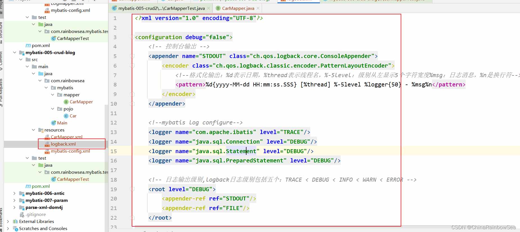Click the fold end marker at line 22
The height and width of the screenshot is (232, 520).
click(x=132, y=218)
